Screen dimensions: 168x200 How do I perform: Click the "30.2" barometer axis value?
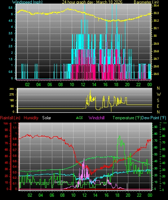tap(156, 21)
